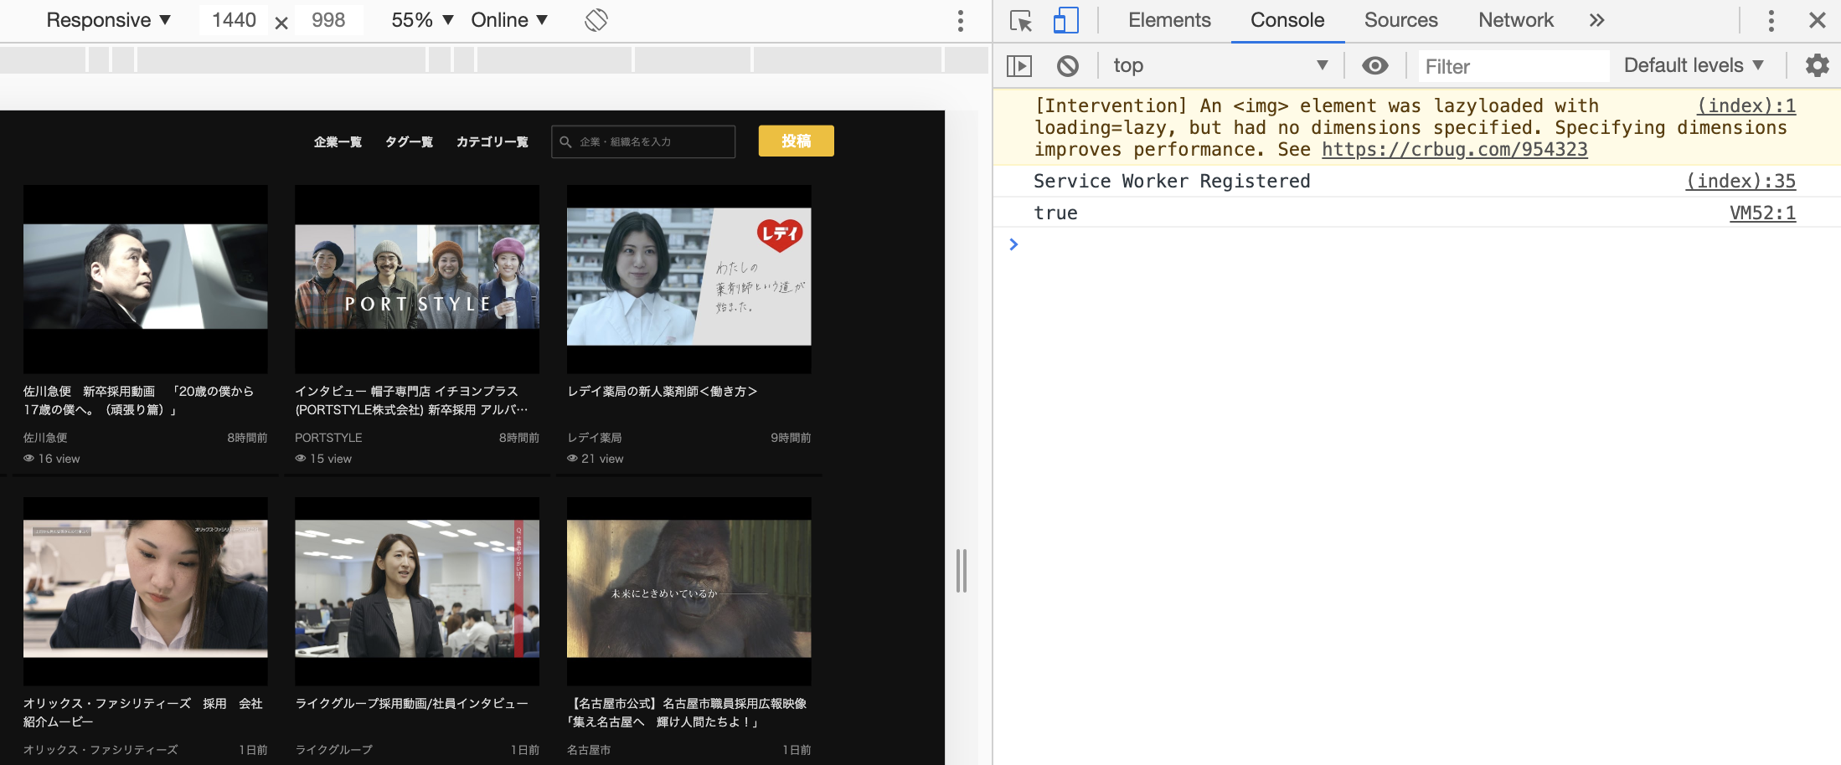This screenshot has width=1841, height=765.
Task: Open the 企業一覧 menu item
Action: pos(338,142)
